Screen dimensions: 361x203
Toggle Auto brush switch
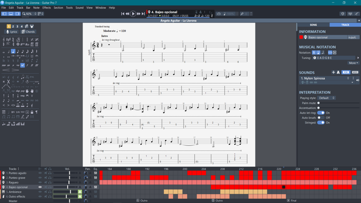(x=321, y=117)
